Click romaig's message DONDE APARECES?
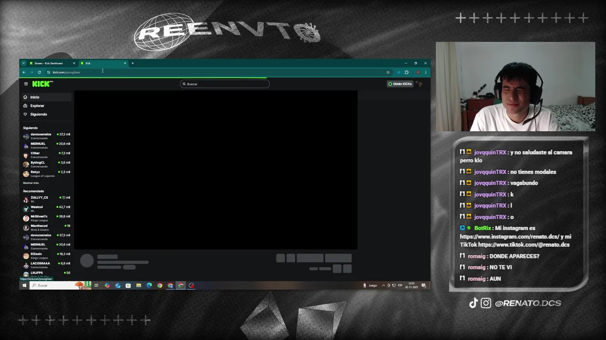606x340 pixels. pos(514,256)
